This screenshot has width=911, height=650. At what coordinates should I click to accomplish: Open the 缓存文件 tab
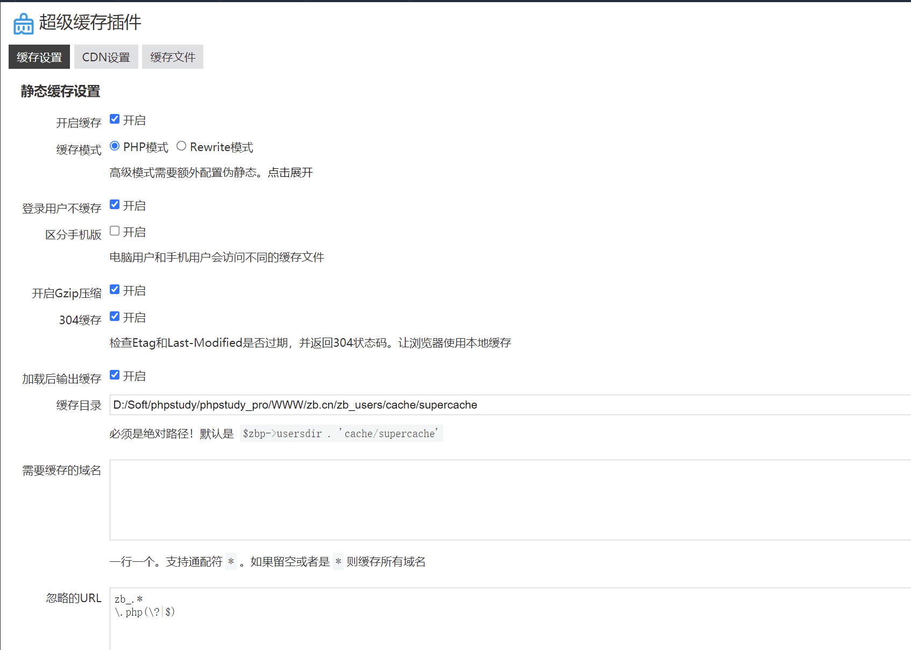coord(172,56)
